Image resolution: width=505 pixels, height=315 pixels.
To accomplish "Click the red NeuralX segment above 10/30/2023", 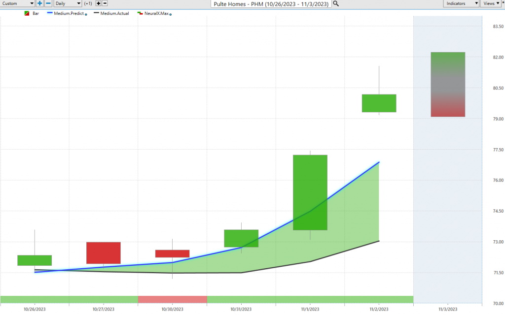I will pos(172,299).
